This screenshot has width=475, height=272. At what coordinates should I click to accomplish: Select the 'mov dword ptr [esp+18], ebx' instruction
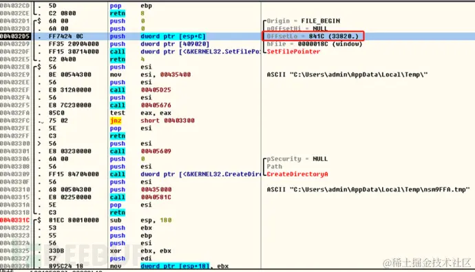[169, 266]
